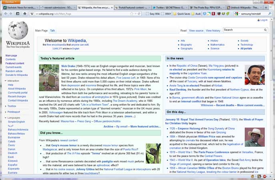
Task: Click the Ma Ying-jeou news photo
Action: (255, 75)
